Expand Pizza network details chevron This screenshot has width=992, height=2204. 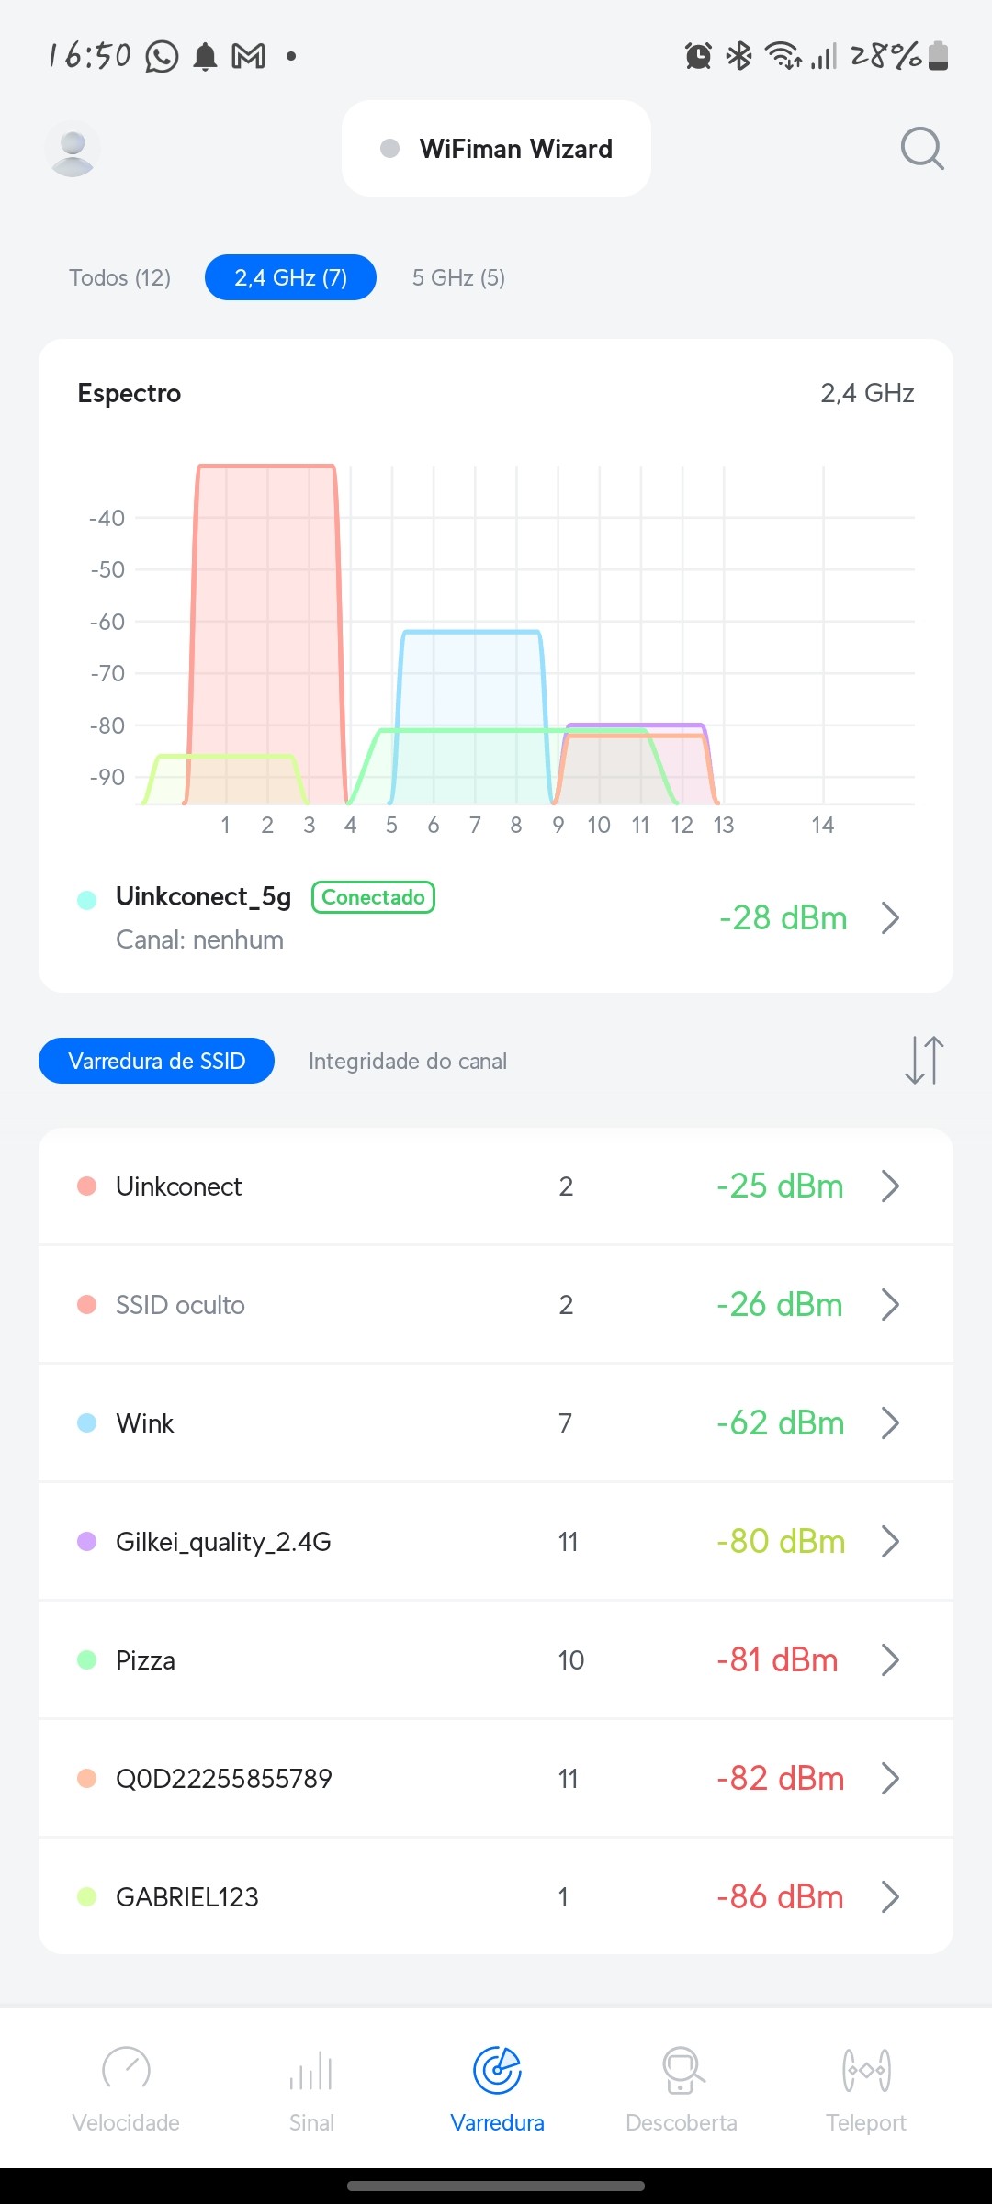point(889,1659)
